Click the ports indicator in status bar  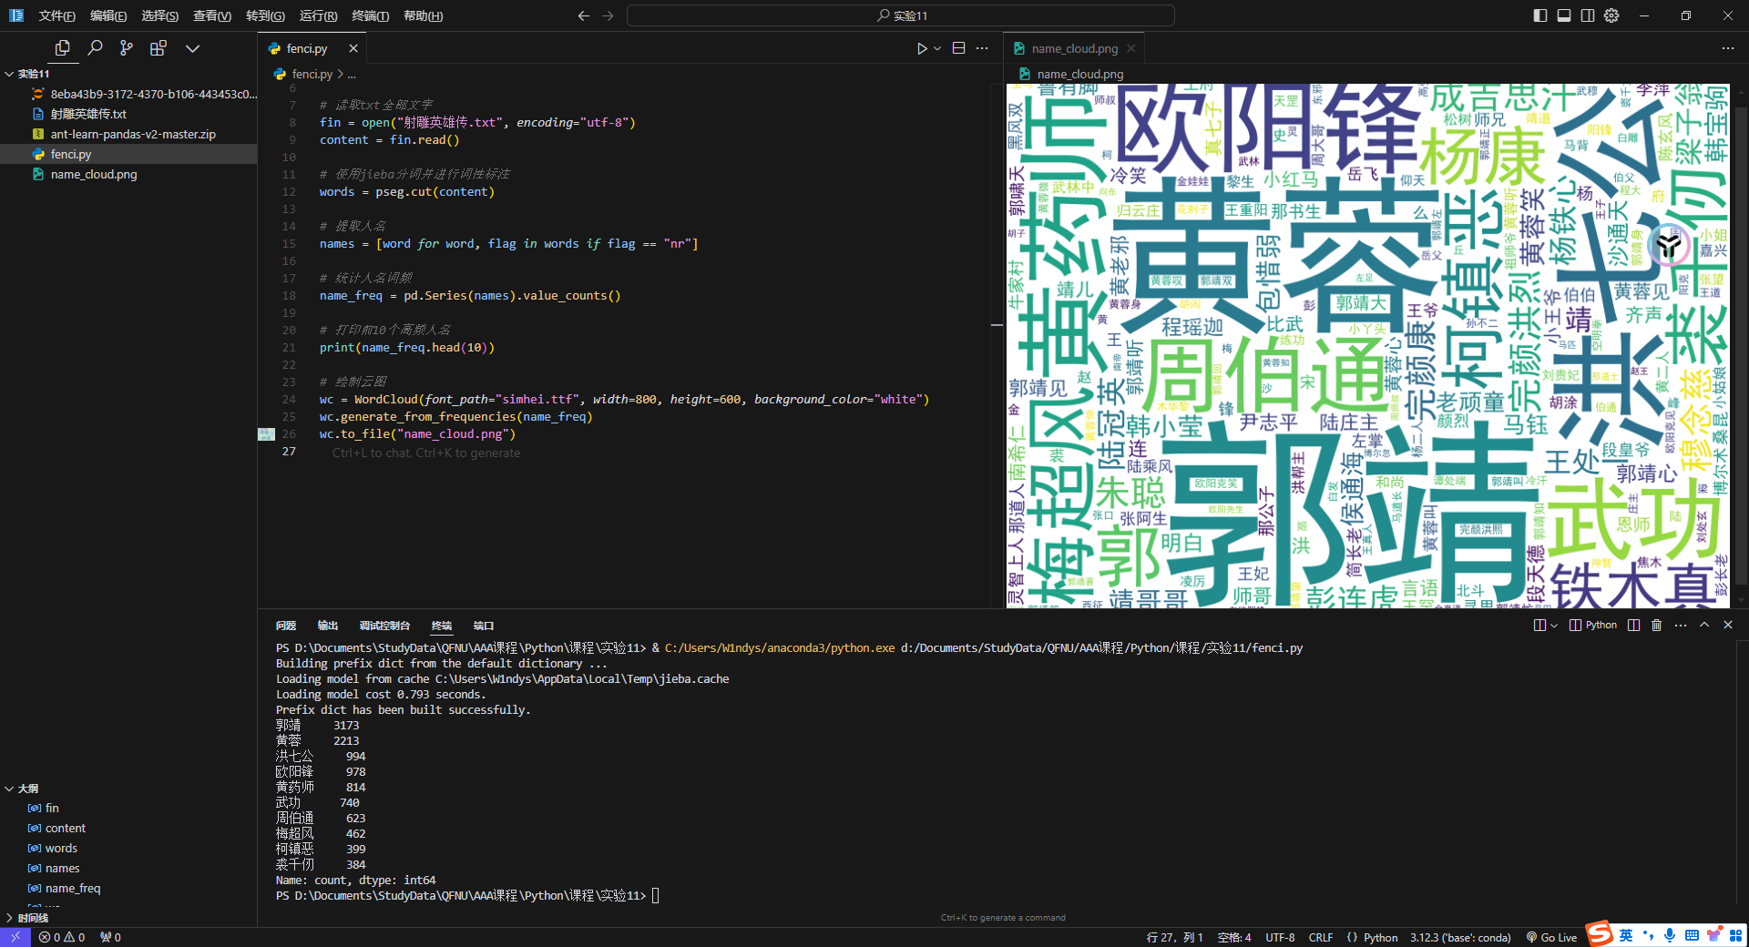click(x=110, y=937)
